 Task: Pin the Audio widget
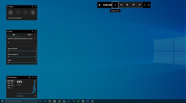tap(32, 31)
